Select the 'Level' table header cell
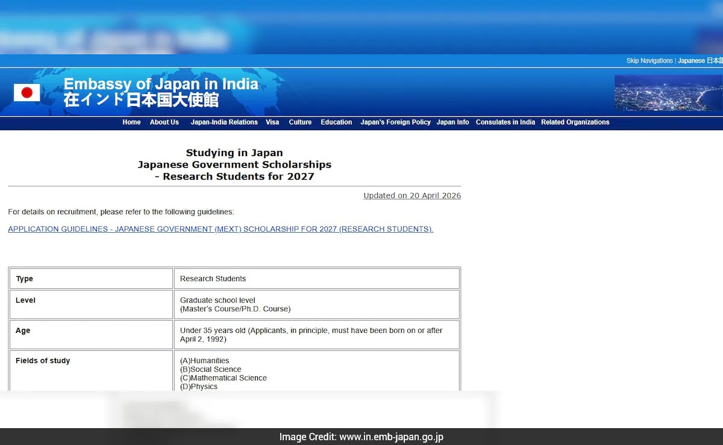The image size is (723, 445). [x=91, y=305]
